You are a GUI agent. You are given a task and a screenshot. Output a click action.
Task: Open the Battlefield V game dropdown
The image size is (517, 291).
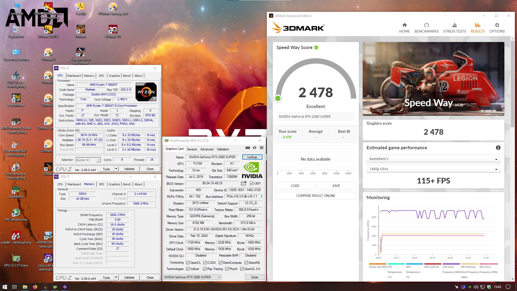433,159
